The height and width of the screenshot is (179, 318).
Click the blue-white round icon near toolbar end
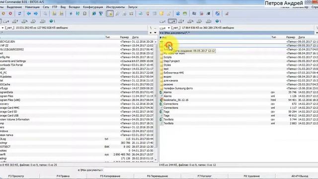218,13
